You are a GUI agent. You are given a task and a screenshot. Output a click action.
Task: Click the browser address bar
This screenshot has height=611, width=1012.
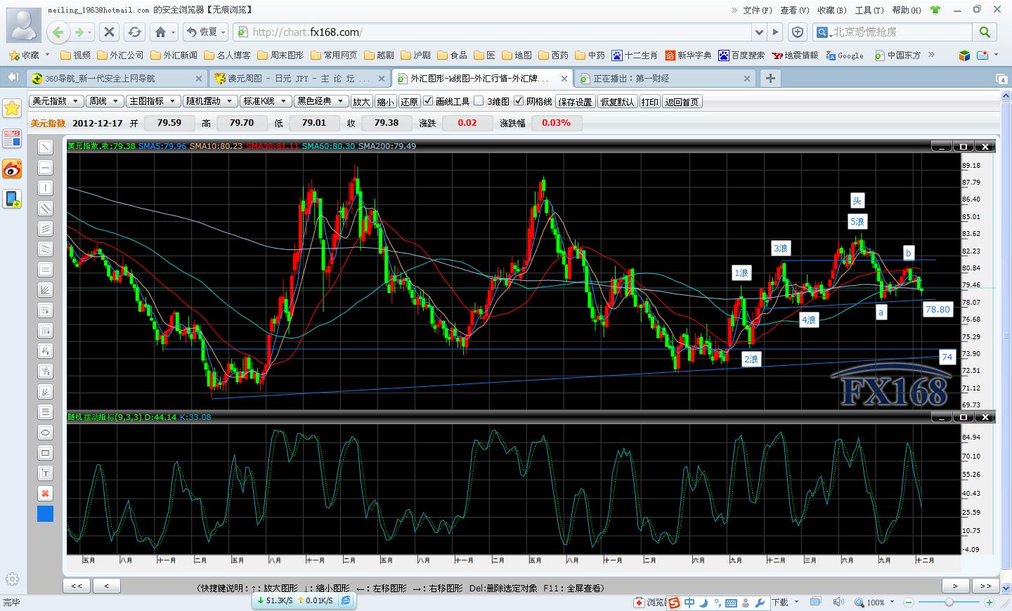(499, 32)
